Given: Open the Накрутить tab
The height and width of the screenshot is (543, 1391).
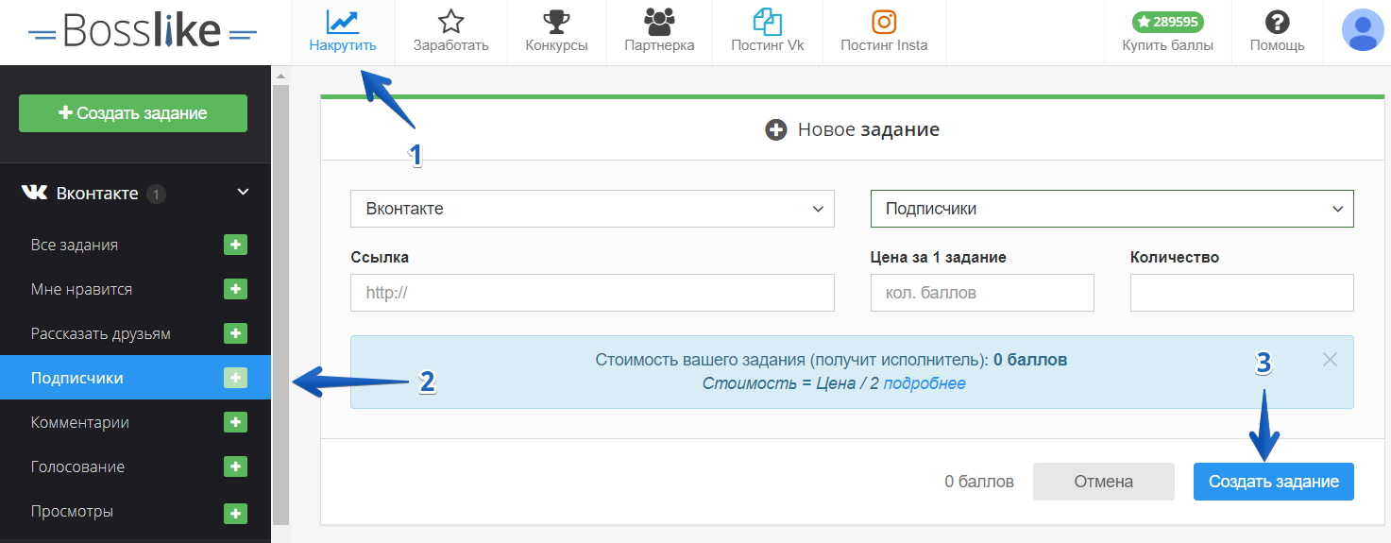Looking at the screenshot, I should 343,33.
